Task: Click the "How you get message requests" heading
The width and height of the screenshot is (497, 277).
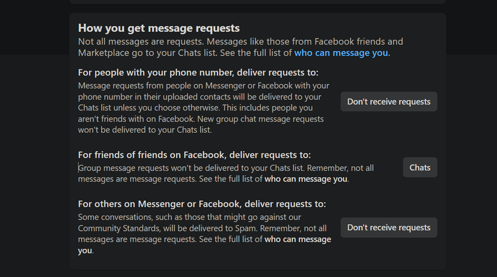Action: click(159, 28)
